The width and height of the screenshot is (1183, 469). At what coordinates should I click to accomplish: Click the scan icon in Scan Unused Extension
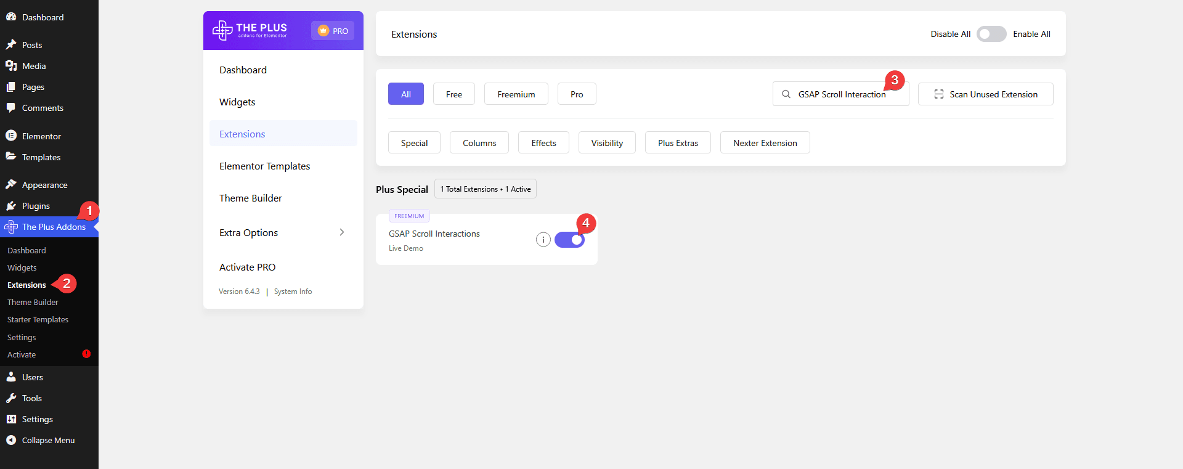(x=939, y=94)
